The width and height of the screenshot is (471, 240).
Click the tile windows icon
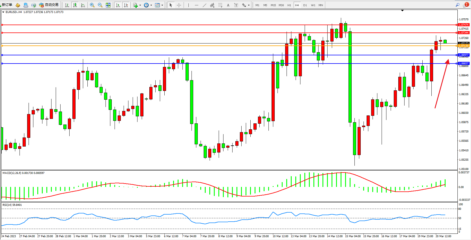tap(108, 5)
